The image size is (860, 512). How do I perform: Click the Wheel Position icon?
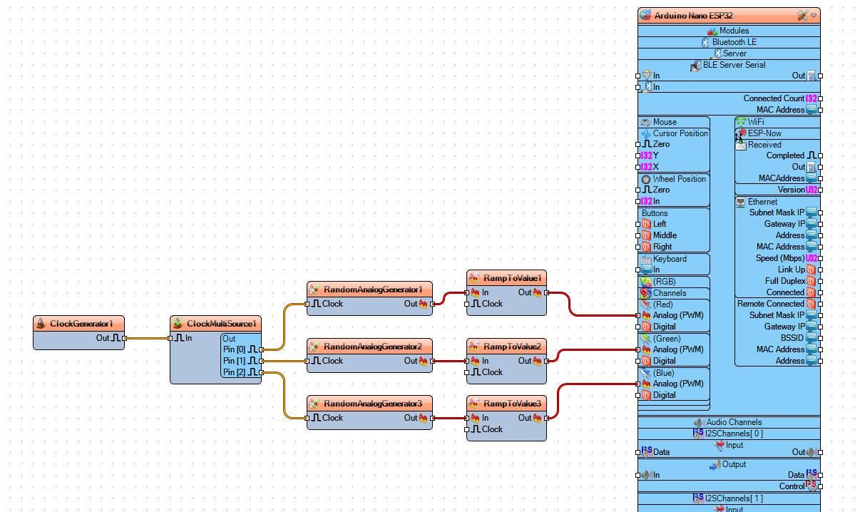[x=646, y=179]
